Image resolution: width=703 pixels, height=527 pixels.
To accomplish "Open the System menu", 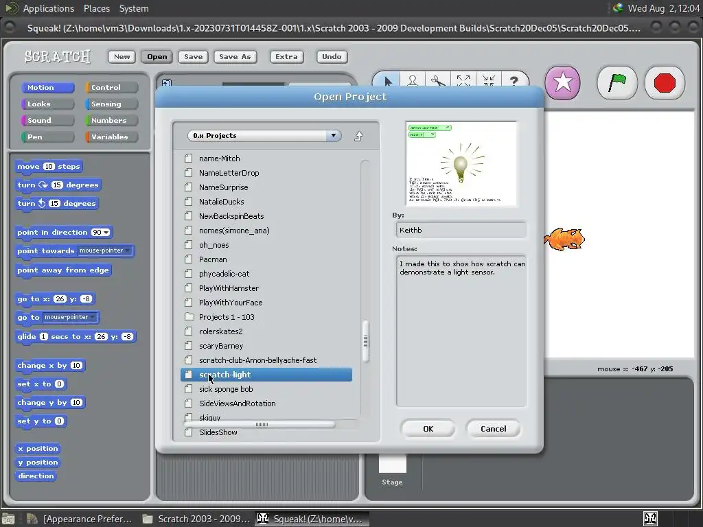I will click(x=134, y=8).
